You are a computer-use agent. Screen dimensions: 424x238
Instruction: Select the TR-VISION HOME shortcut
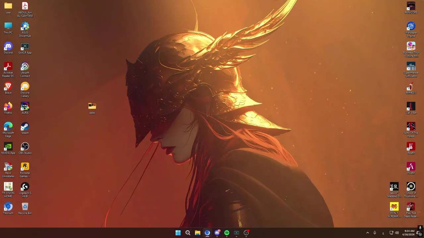[8, 190]
